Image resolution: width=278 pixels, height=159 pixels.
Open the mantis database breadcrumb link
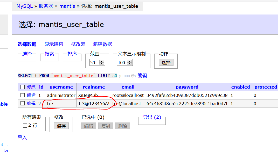67,6
